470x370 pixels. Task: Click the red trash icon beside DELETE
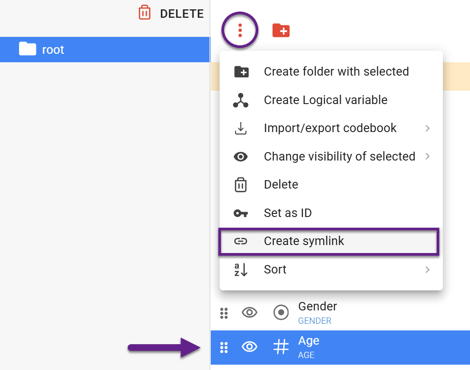click(145, 13)
